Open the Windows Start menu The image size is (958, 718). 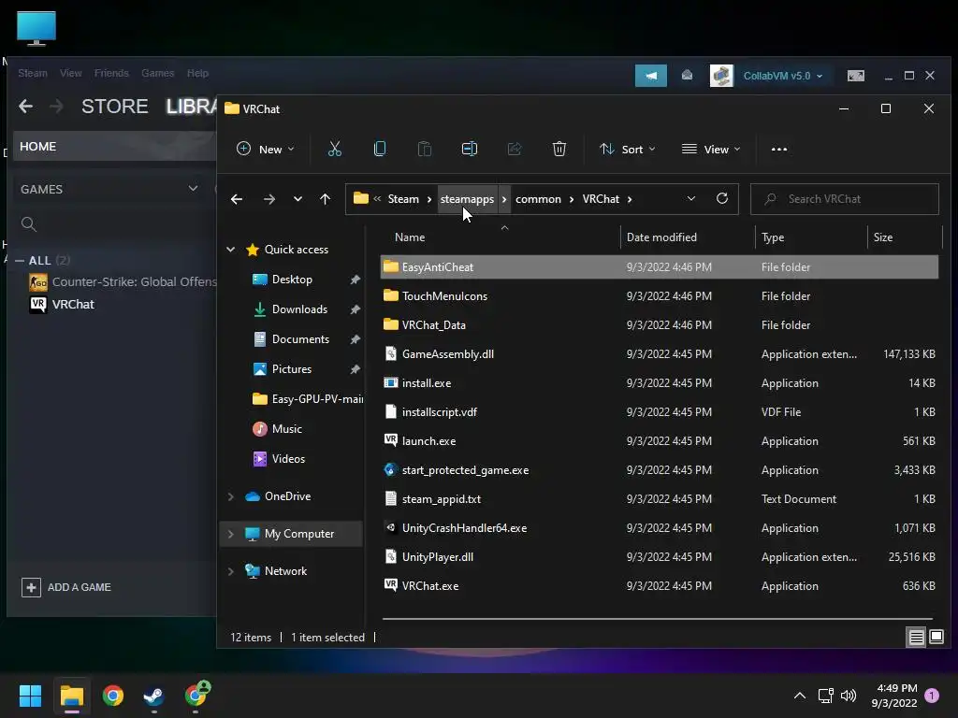click(x=30, y=696)
